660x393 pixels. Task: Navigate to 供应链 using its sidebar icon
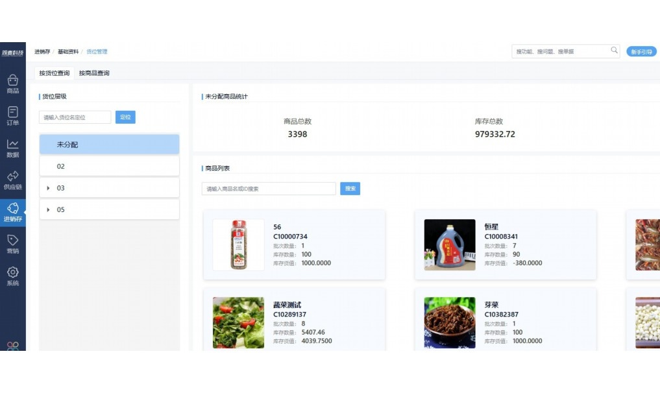[x=13, y=178]
